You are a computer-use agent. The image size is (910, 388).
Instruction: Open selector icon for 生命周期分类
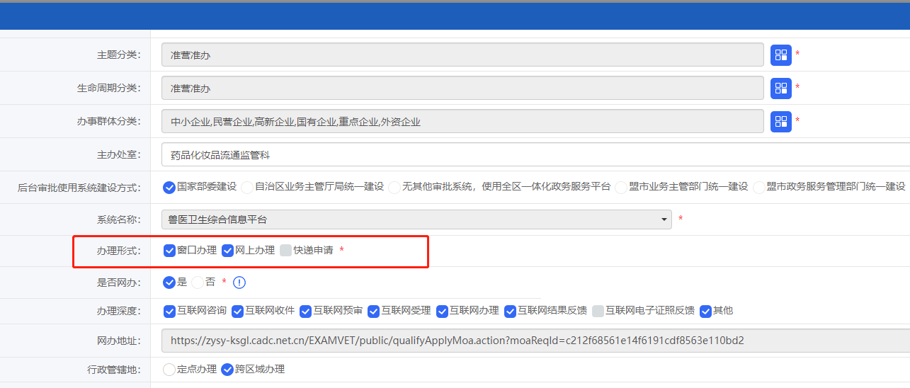coord(780,89)
